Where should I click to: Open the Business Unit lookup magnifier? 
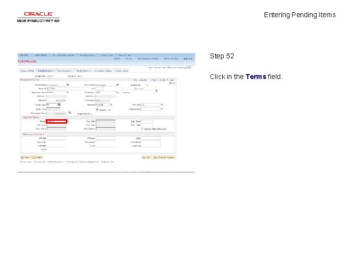point(67,92)
